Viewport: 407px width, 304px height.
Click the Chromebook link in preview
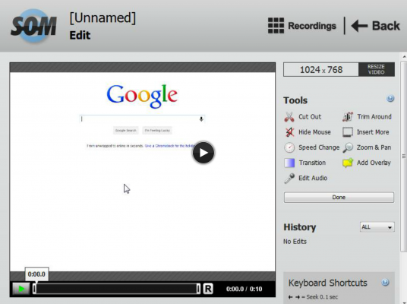[170, 146]
